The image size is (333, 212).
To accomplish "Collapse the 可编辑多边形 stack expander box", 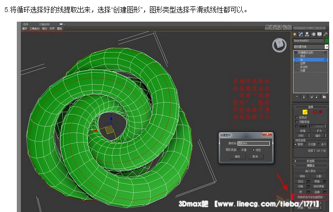I will click(x=296, y=52).
